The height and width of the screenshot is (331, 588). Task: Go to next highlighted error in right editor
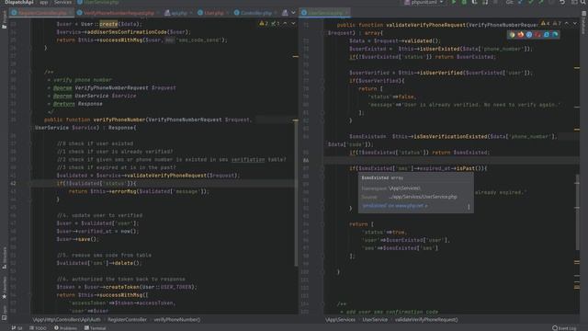pyautogui.click(x=575, y=23)
